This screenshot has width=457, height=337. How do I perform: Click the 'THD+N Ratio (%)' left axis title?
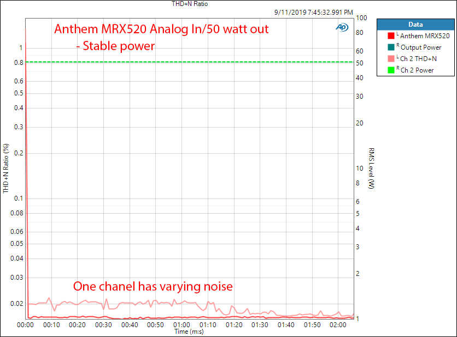(6, 168)
